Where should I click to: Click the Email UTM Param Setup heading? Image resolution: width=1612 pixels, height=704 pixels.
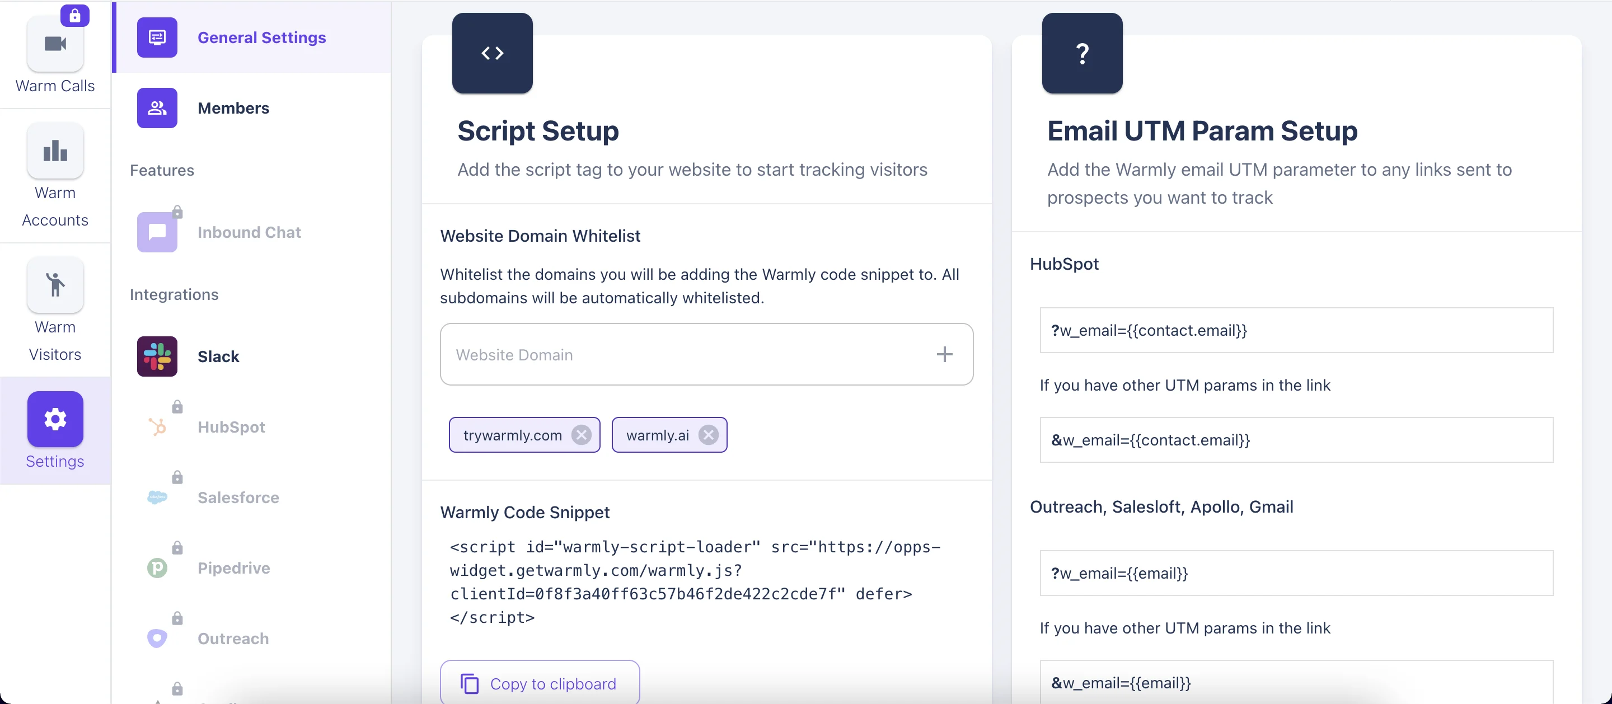[x=1202, y=131]
